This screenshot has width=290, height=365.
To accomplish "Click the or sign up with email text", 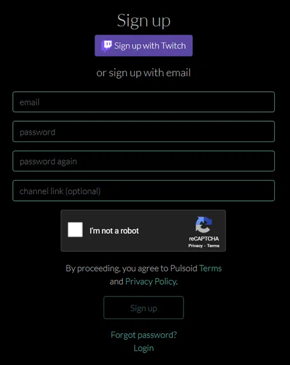I will [x=143, y=73].
